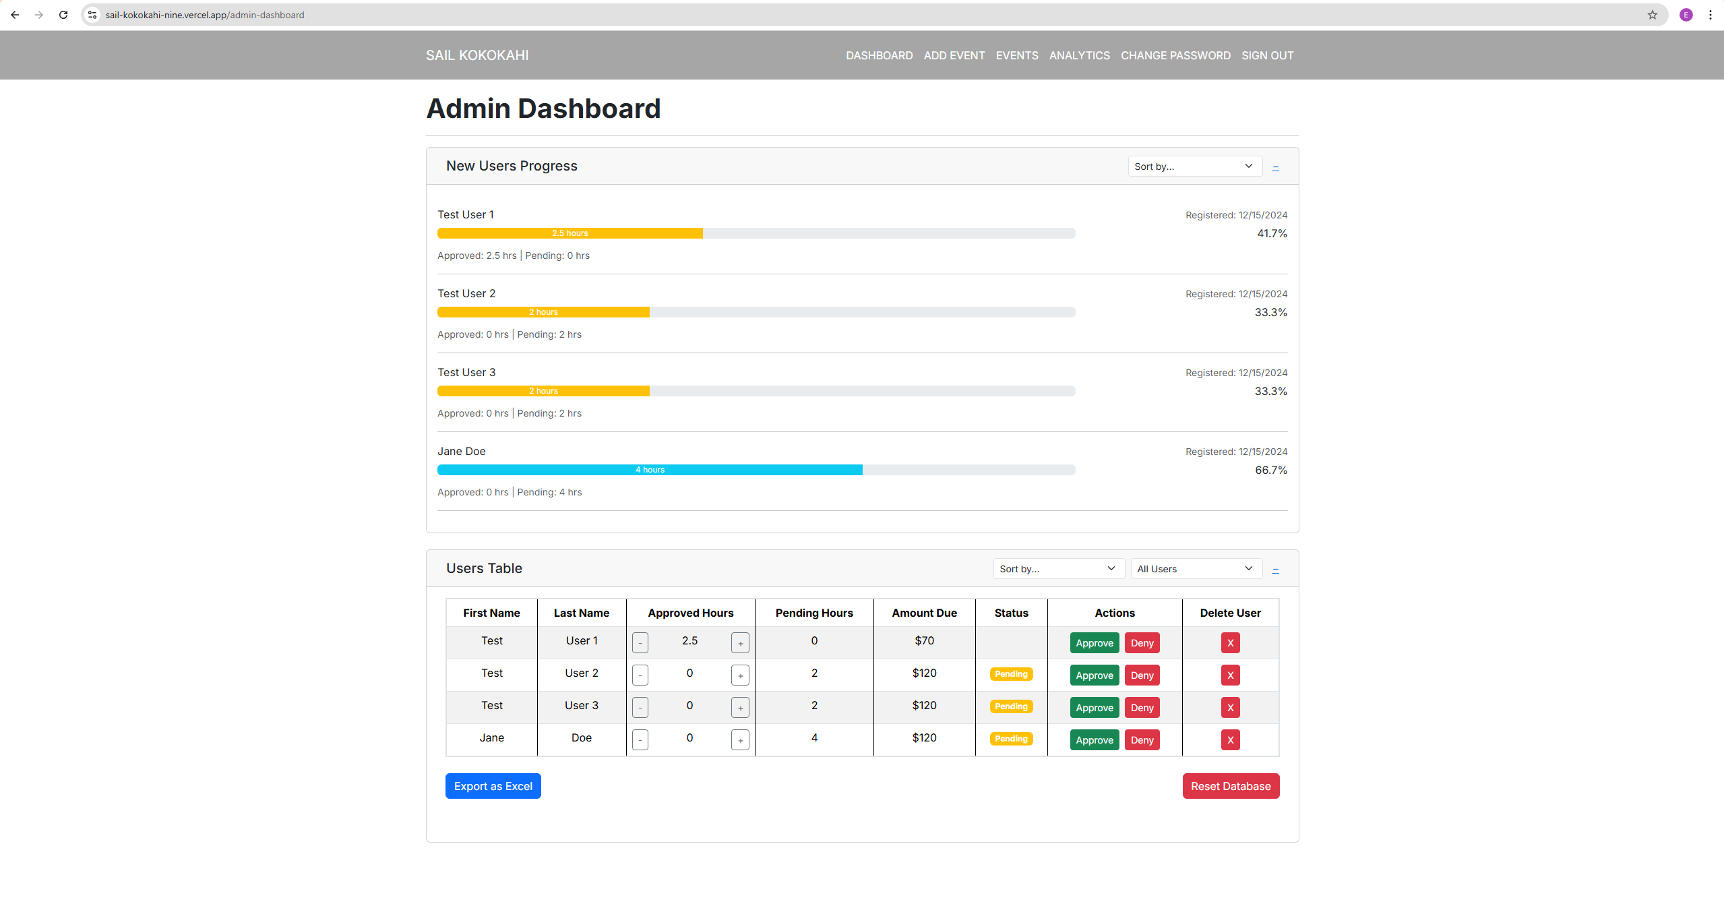The width and height of the screenshot is (1724, 910).
Task: Open Add Event navigation link
Action: click(954, 55)
